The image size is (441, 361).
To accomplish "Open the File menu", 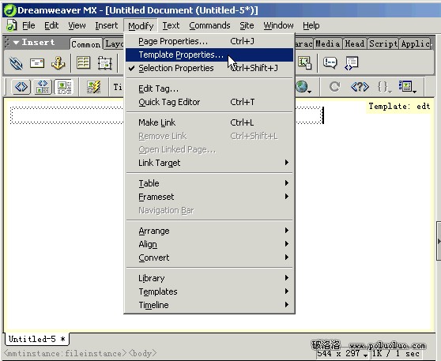I will [28, 25].
